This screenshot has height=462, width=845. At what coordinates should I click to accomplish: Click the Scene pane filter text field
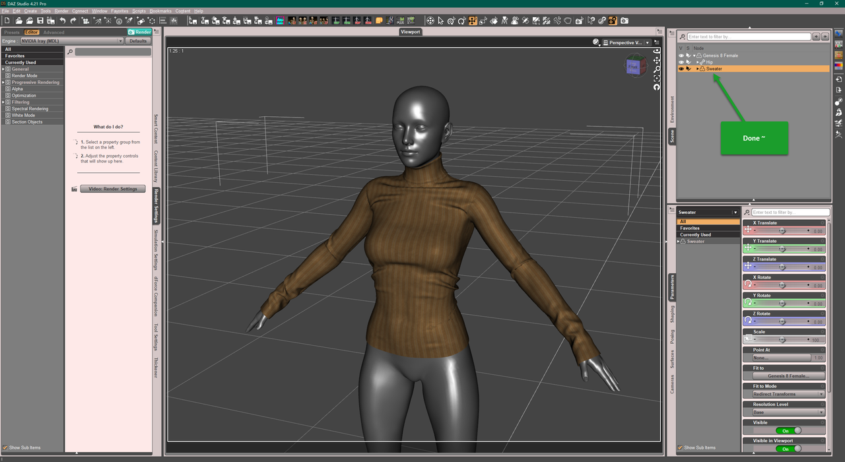coord(749,37)
